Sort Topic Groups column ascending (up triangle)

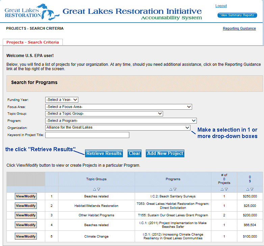(95, 189)
